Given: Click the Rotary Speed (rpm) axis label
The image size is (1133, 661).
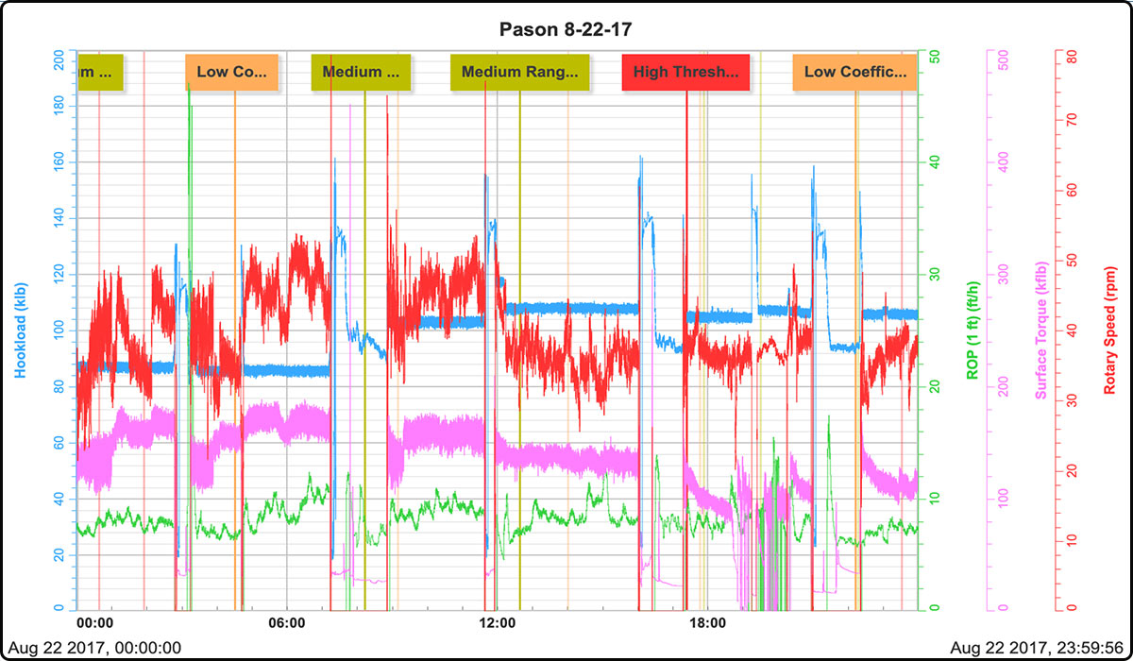Looking at the screenshot, I should [1111, 330].
